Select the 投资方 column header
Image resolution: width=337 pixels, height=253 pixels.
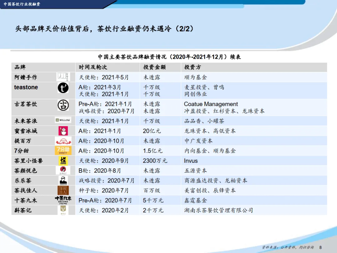[193, 67]
